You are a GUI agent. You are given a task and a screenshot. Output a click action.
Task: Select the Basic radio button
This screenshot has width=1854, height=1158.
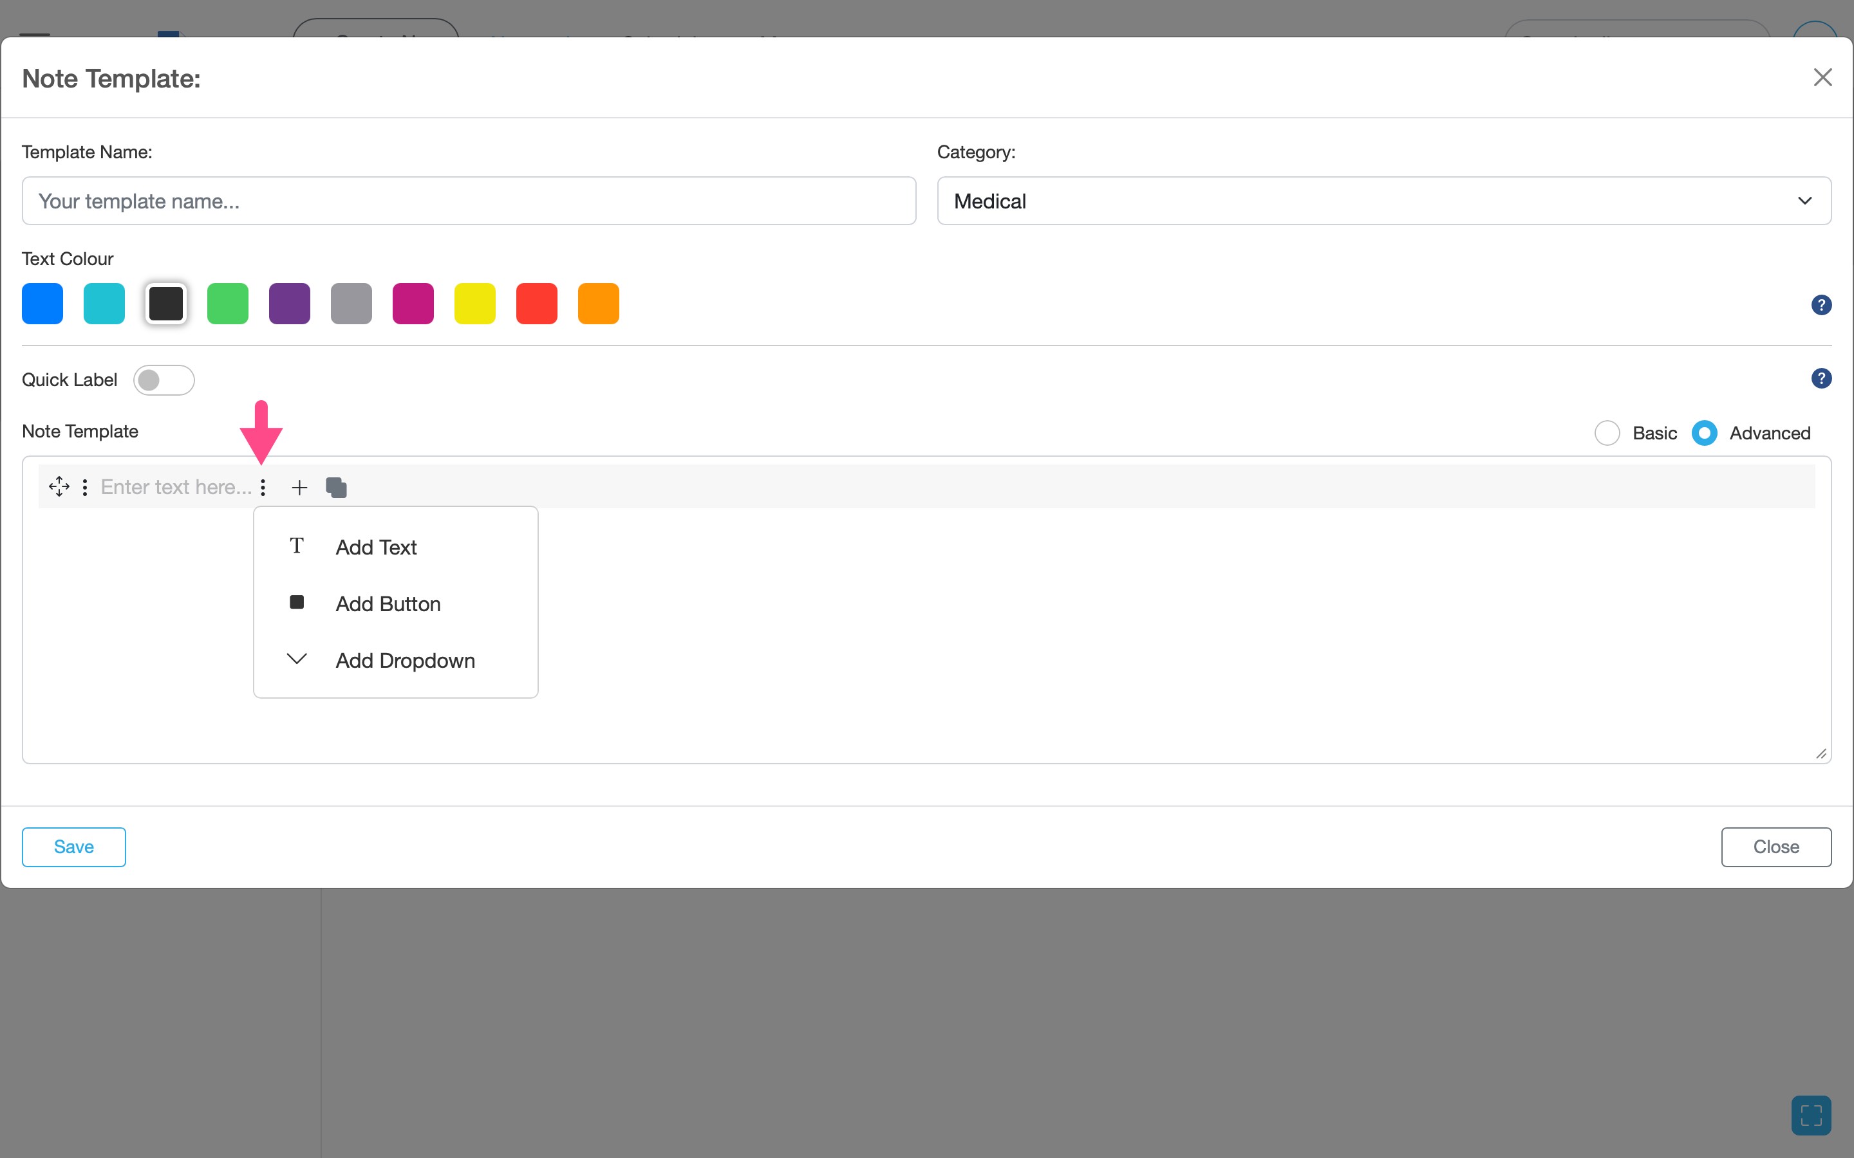tap(1607, 433)
